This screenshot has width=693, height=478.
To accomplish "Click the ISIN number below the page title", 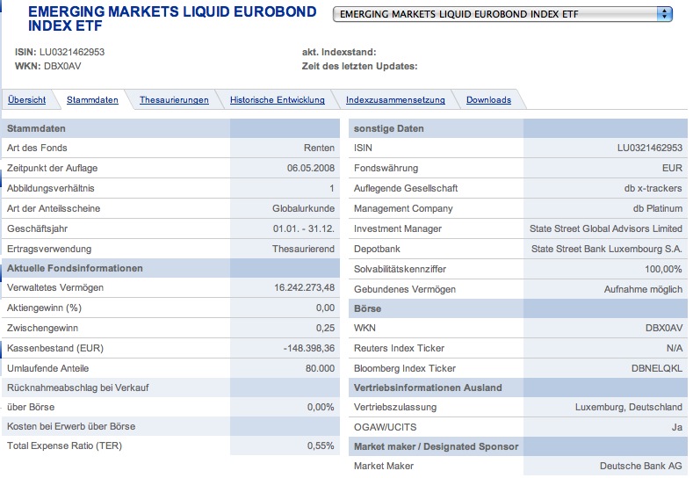I will (x=72, y=52).
